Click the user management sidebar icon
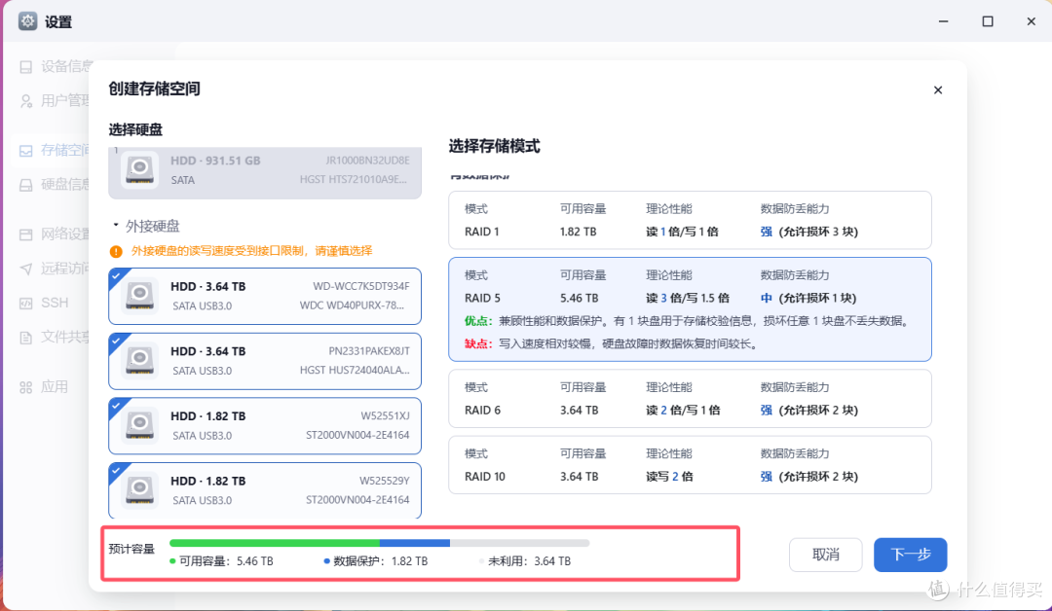This screenshot has height=611, width=1052. (26, 101)
